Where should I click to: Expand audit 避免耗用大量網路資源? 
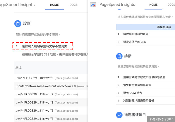[145, 85]
